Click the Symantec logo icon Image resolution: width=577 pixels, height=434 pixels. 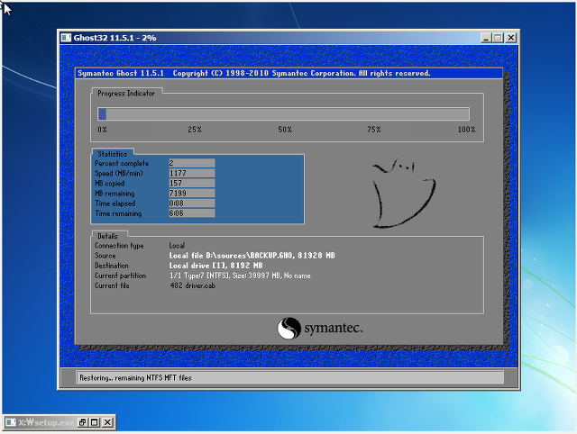(288, 328)
